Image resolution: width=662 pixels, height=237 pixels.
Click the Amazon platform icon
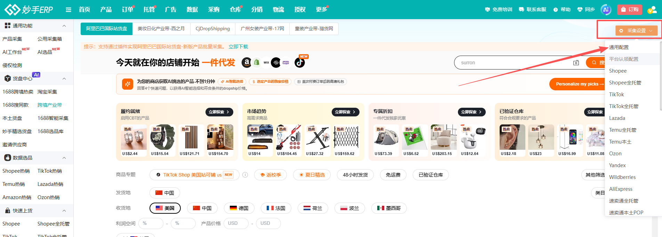tap(247, 63)
